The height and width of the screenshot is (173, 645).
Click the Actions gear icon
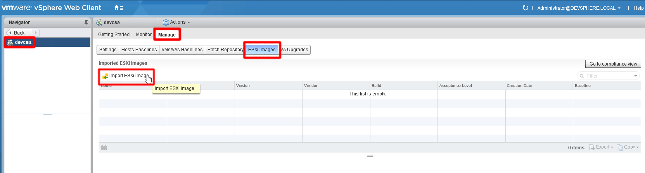click(166, 22)
